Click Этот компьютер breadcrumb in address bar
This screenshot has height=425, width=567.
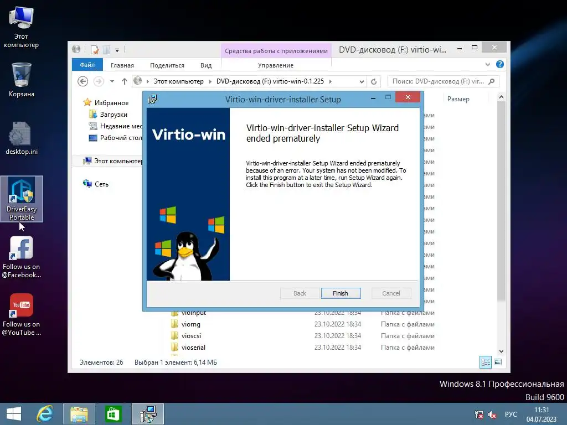point(179,81)
